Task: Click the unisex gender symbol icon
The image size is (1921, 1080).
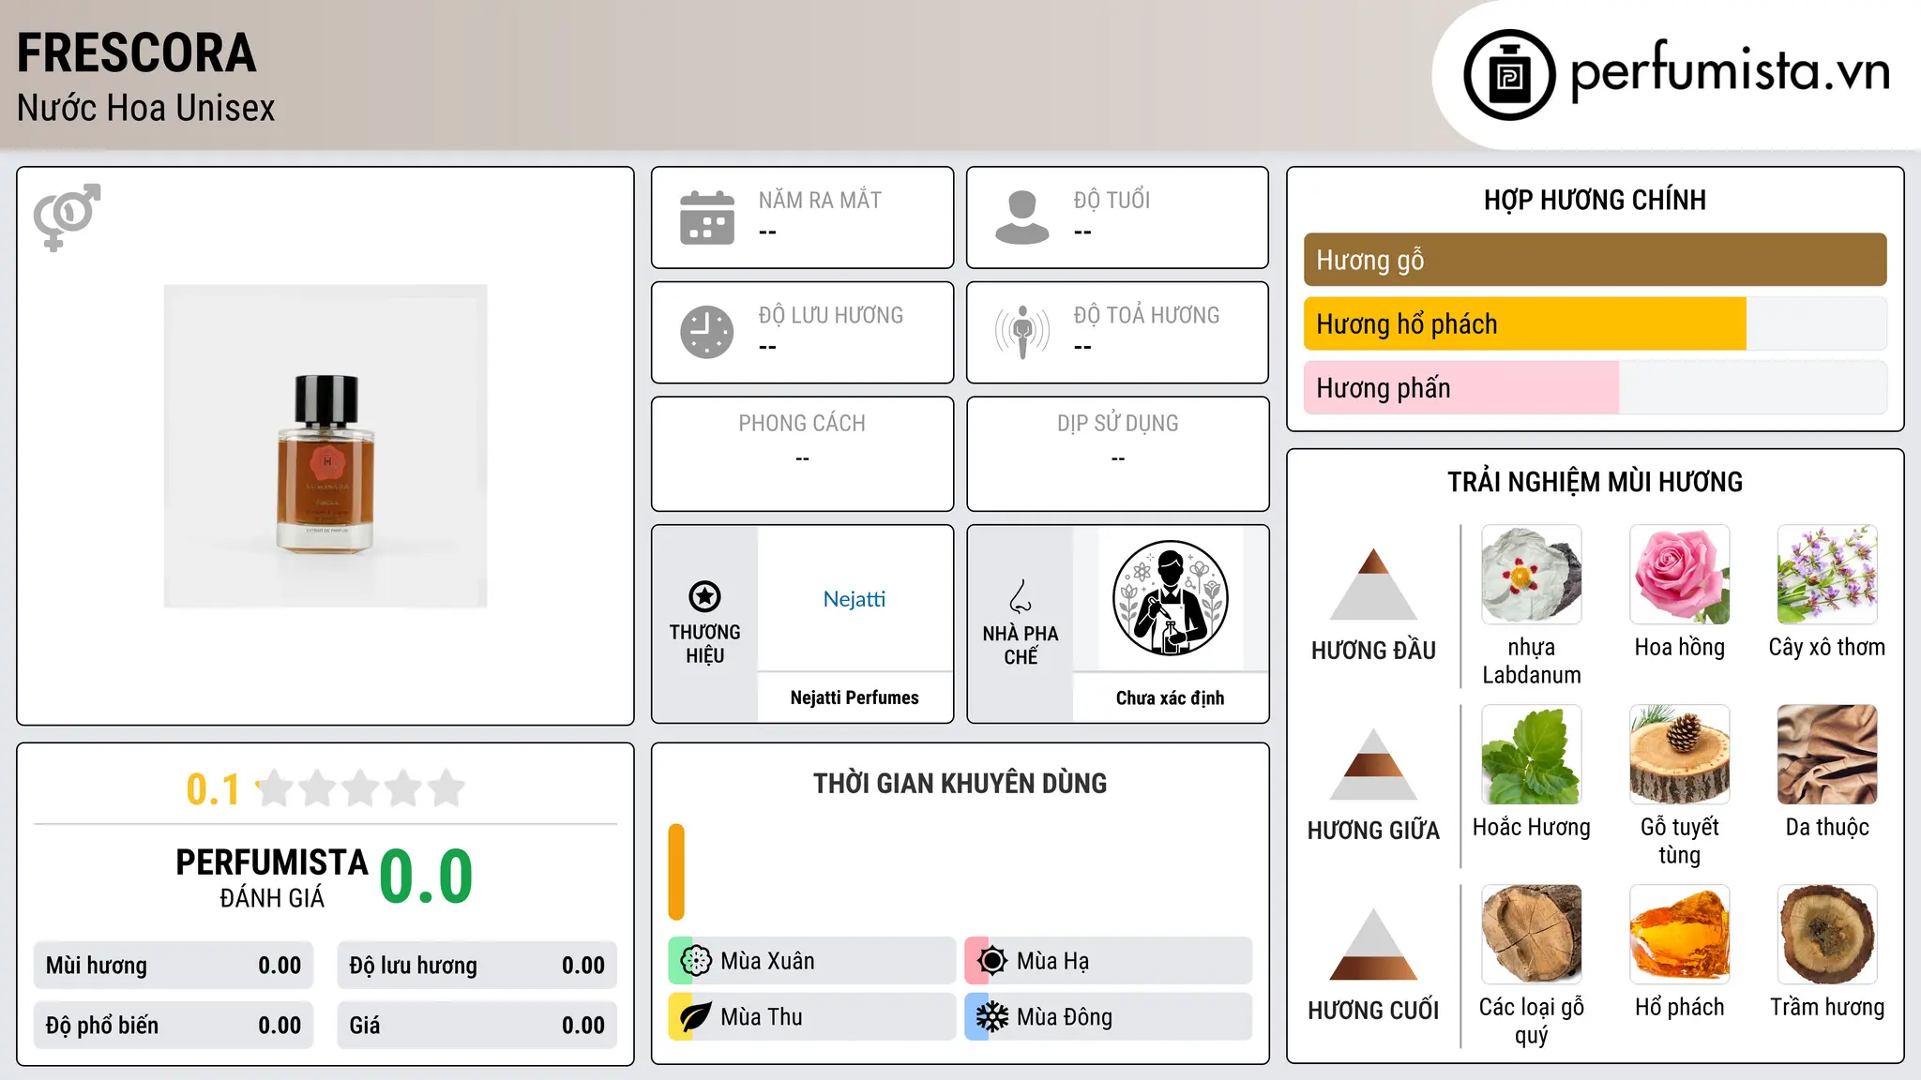Action: tap(67, 217)
